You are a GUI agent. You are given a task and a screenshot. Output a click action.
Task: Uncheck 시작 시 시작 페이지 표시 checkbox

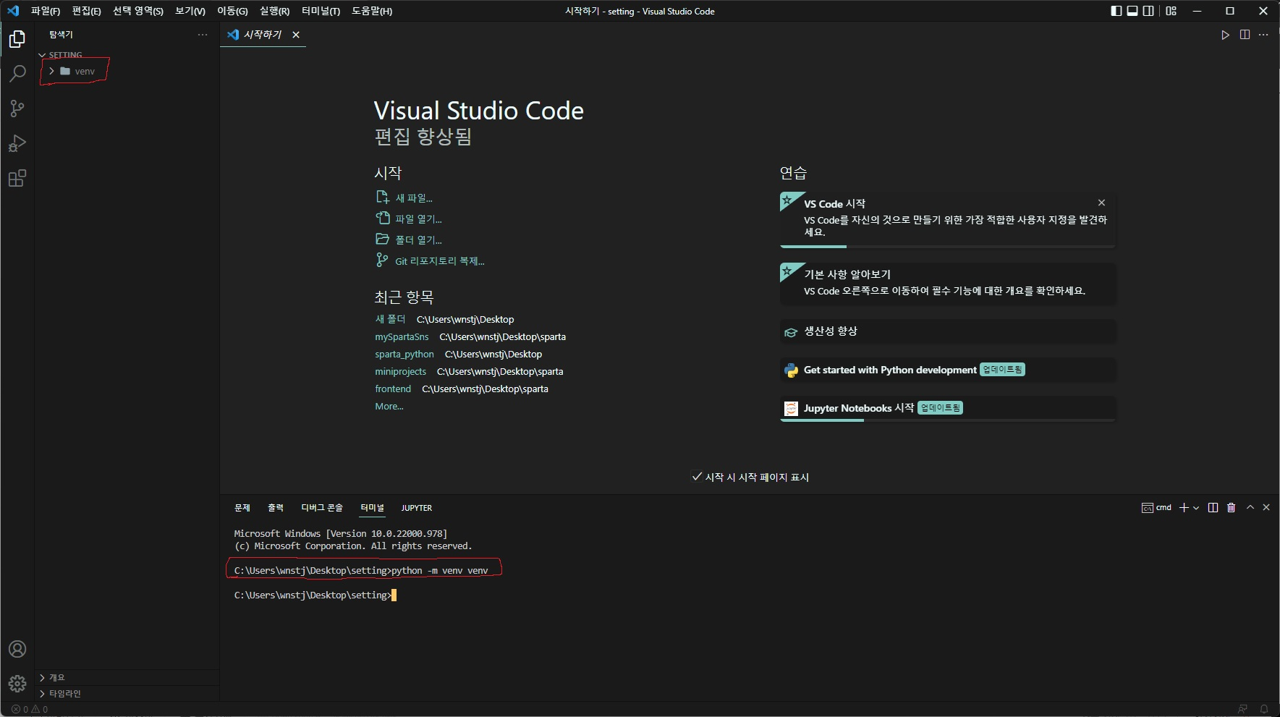(697, 477)
